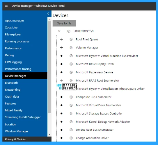Click gear icon beside HTREE\ROOT\0
158x145 pixels.
point(69,31)
